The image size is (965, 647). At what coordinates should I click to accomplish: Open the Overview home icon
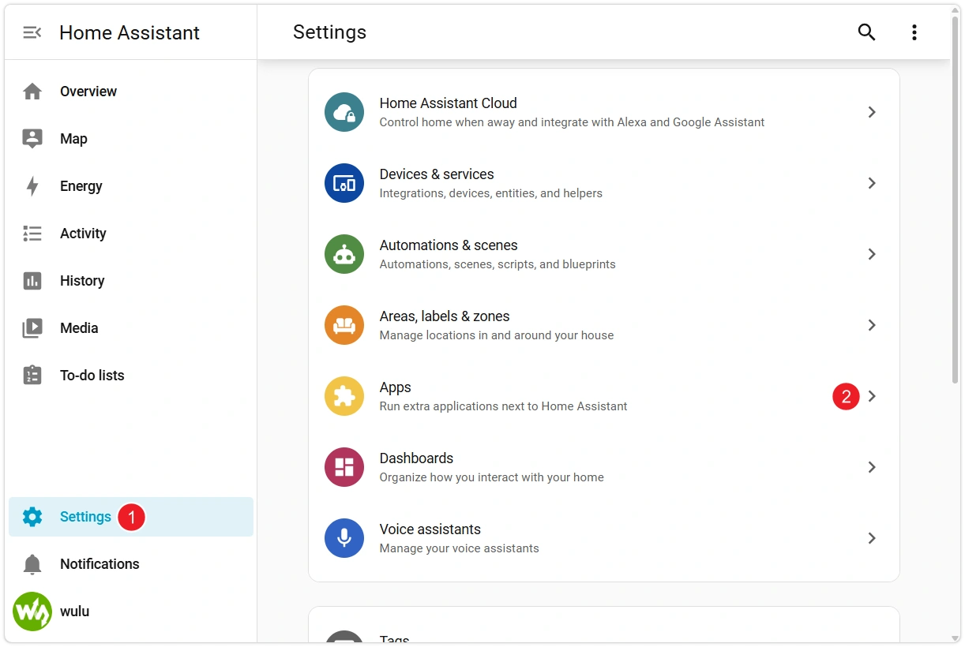point(32,92)
